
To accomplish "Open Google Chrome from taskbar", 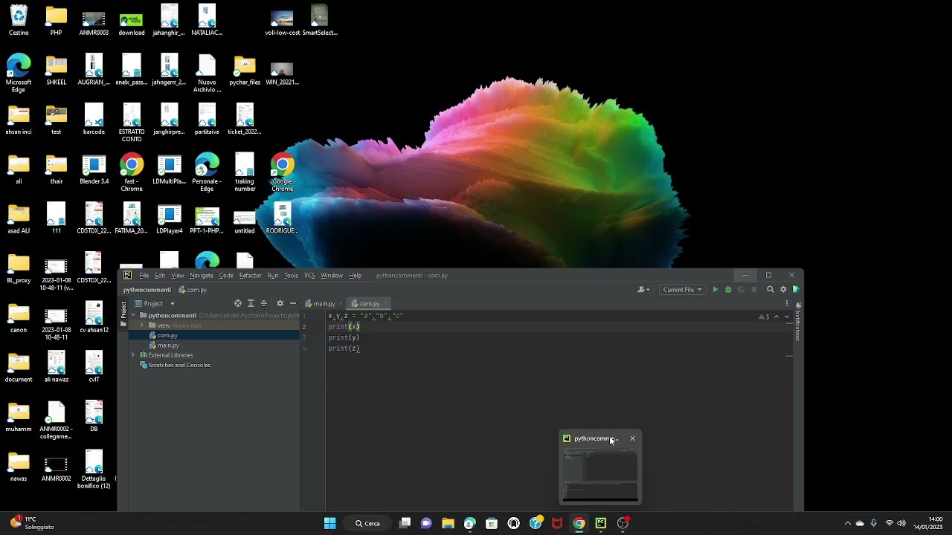I will (x=579, y=523).
